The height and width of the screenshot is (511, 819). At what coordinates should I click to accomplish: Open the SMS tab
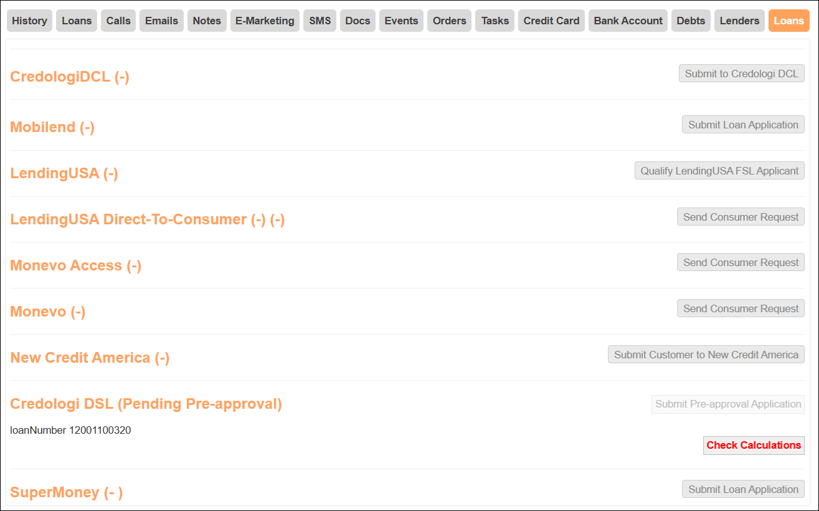(320, 21)
